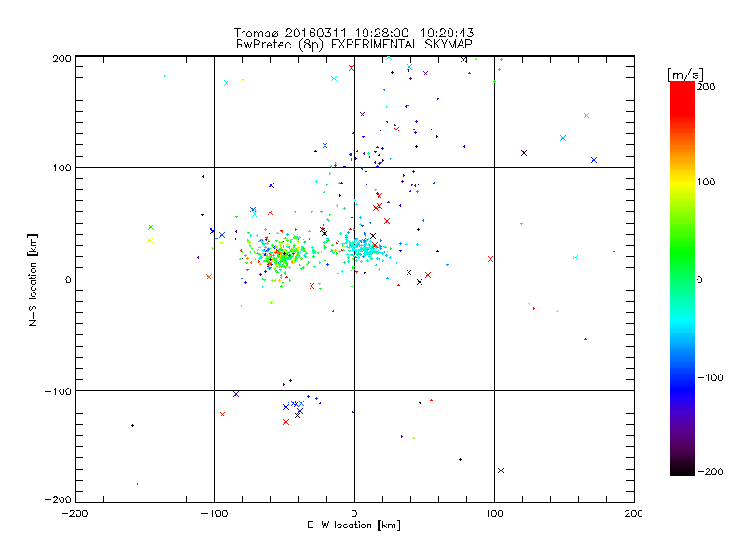Click the x-axis tick label '-100'
Viewport: 746px width, 559px height.
pos(214,513)
